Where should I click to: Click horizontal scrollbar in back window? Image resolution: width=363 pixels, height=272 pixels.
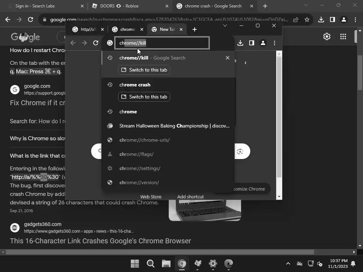(160, 252)
